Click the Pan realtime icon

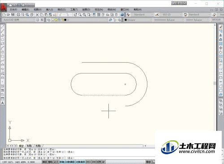click(75, 14)
